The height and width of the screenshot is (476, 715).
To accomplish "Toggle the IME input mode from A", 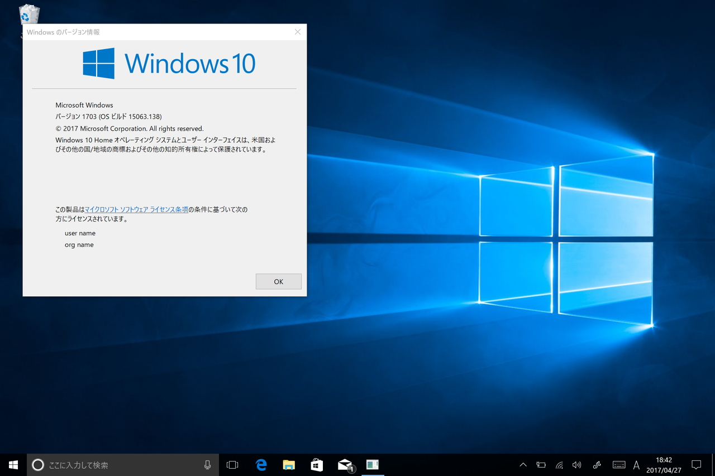I will 636,464.
